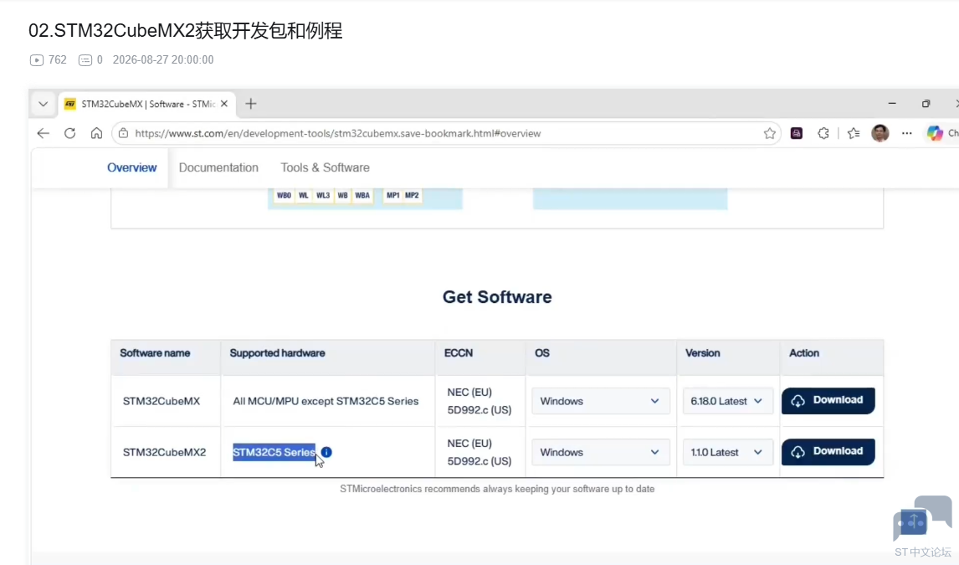The width and height of the screenshot is (959, 565).
Task: Click the video play count icon
Action: click(37, 60)
